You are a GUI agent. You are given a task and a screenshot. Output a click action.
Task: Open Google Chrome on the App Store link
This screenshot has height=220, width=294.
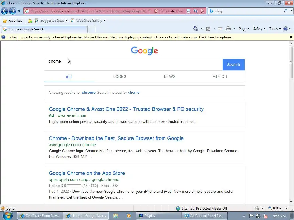tap(87, 173)
